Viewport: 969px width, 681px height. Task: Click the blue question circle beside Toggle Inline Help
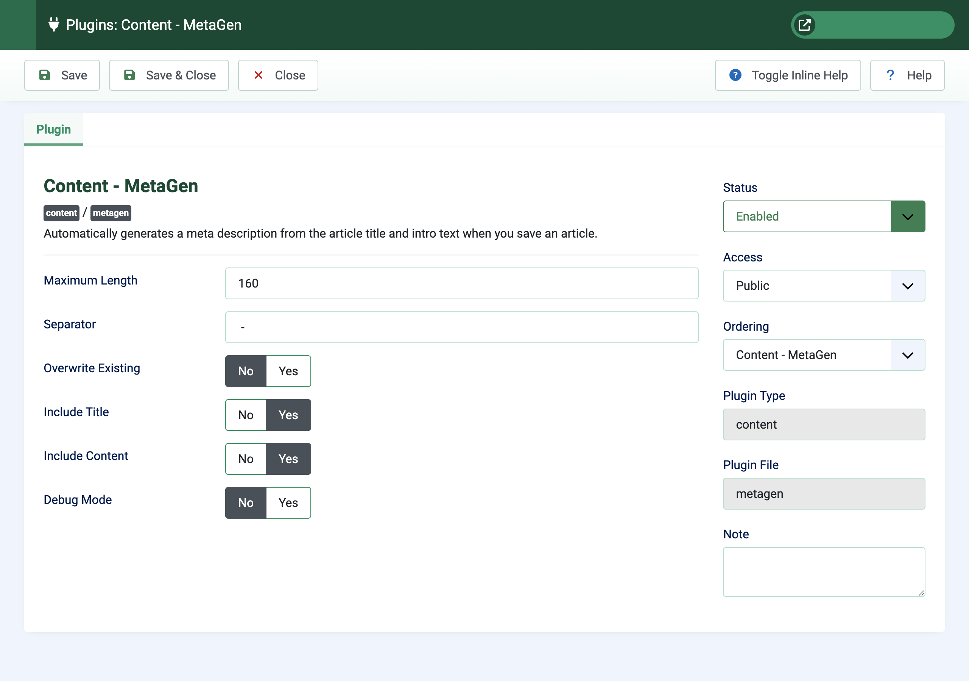pyautogui.click(x=735, y=75)
